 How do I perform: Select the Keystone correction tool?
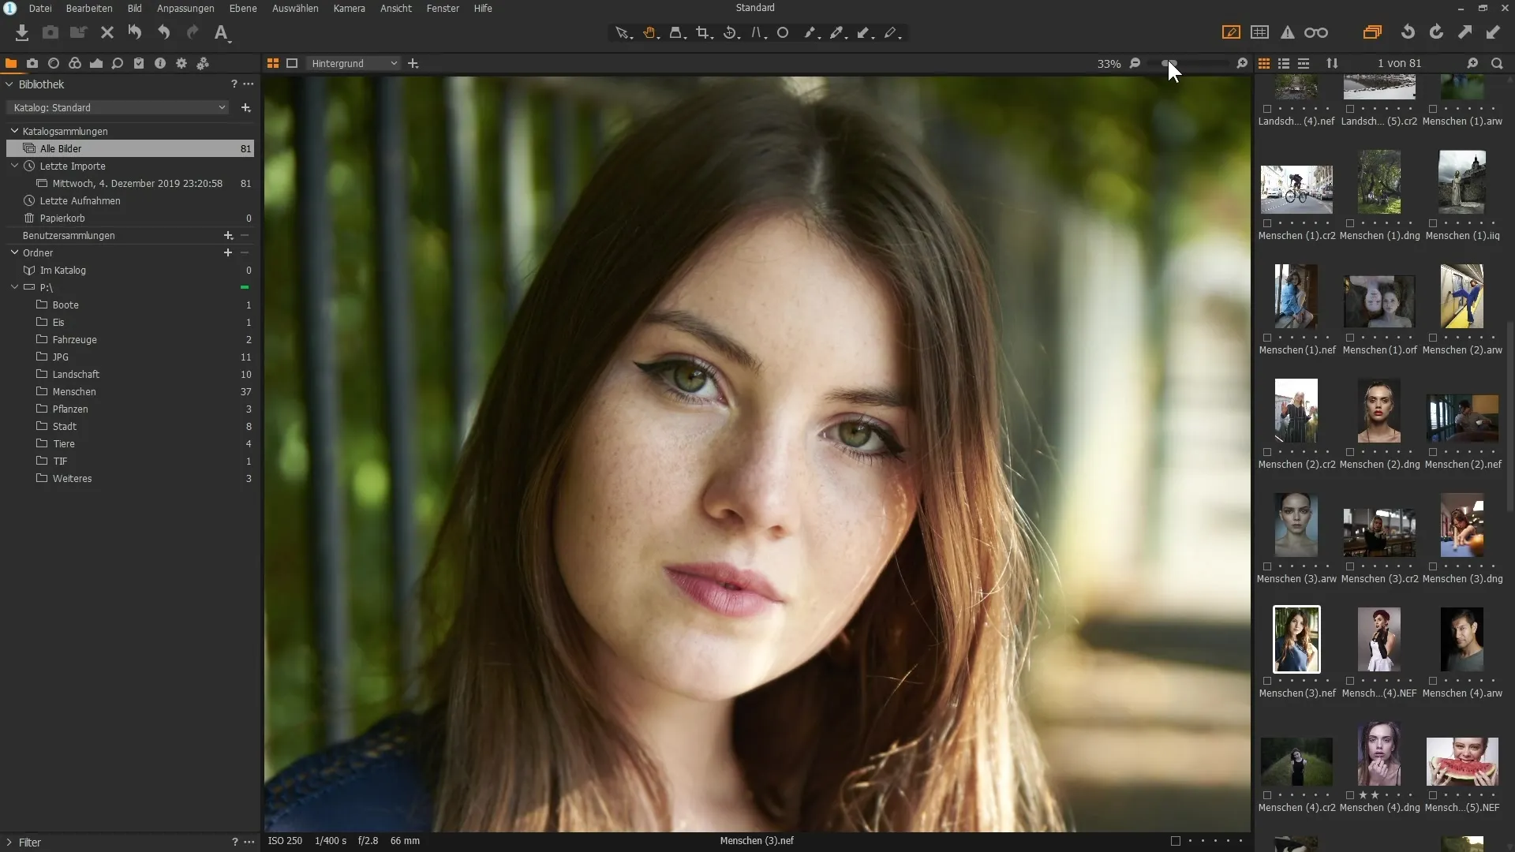coord(757,33)
